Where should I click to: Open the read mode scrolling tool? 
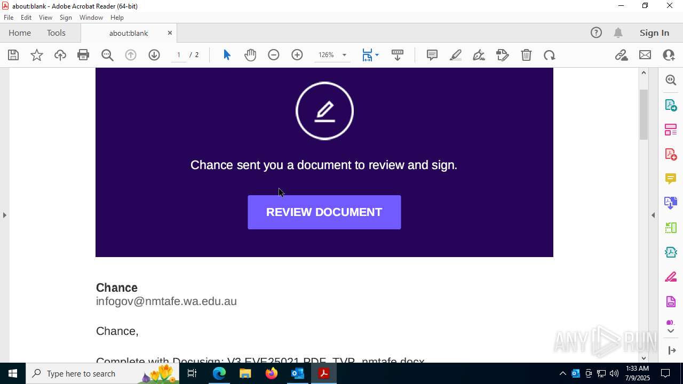tap(398, 55)
